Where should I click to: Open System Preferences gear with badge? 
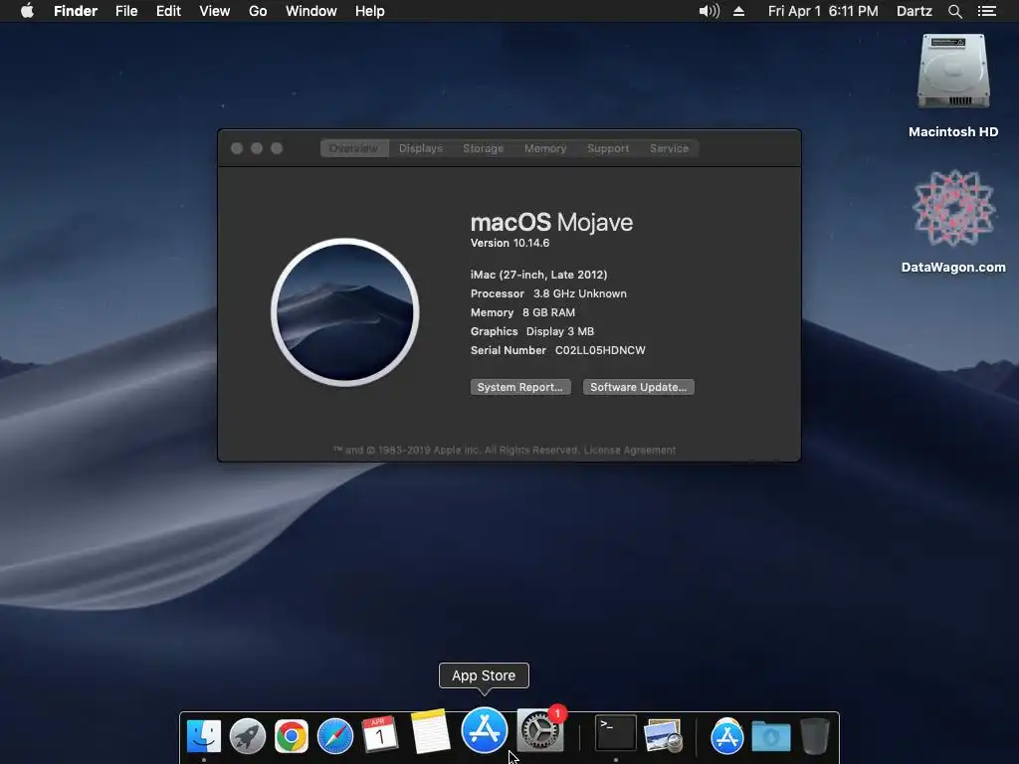[x=540, y=730]
